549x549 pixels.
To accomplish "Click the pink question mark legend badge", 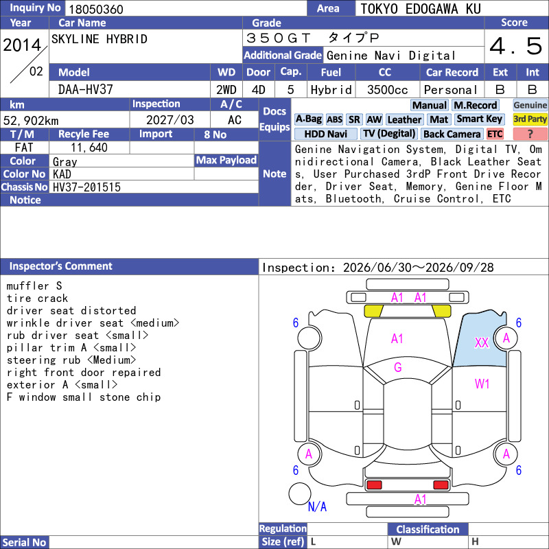I will click(x=530, y=134).
